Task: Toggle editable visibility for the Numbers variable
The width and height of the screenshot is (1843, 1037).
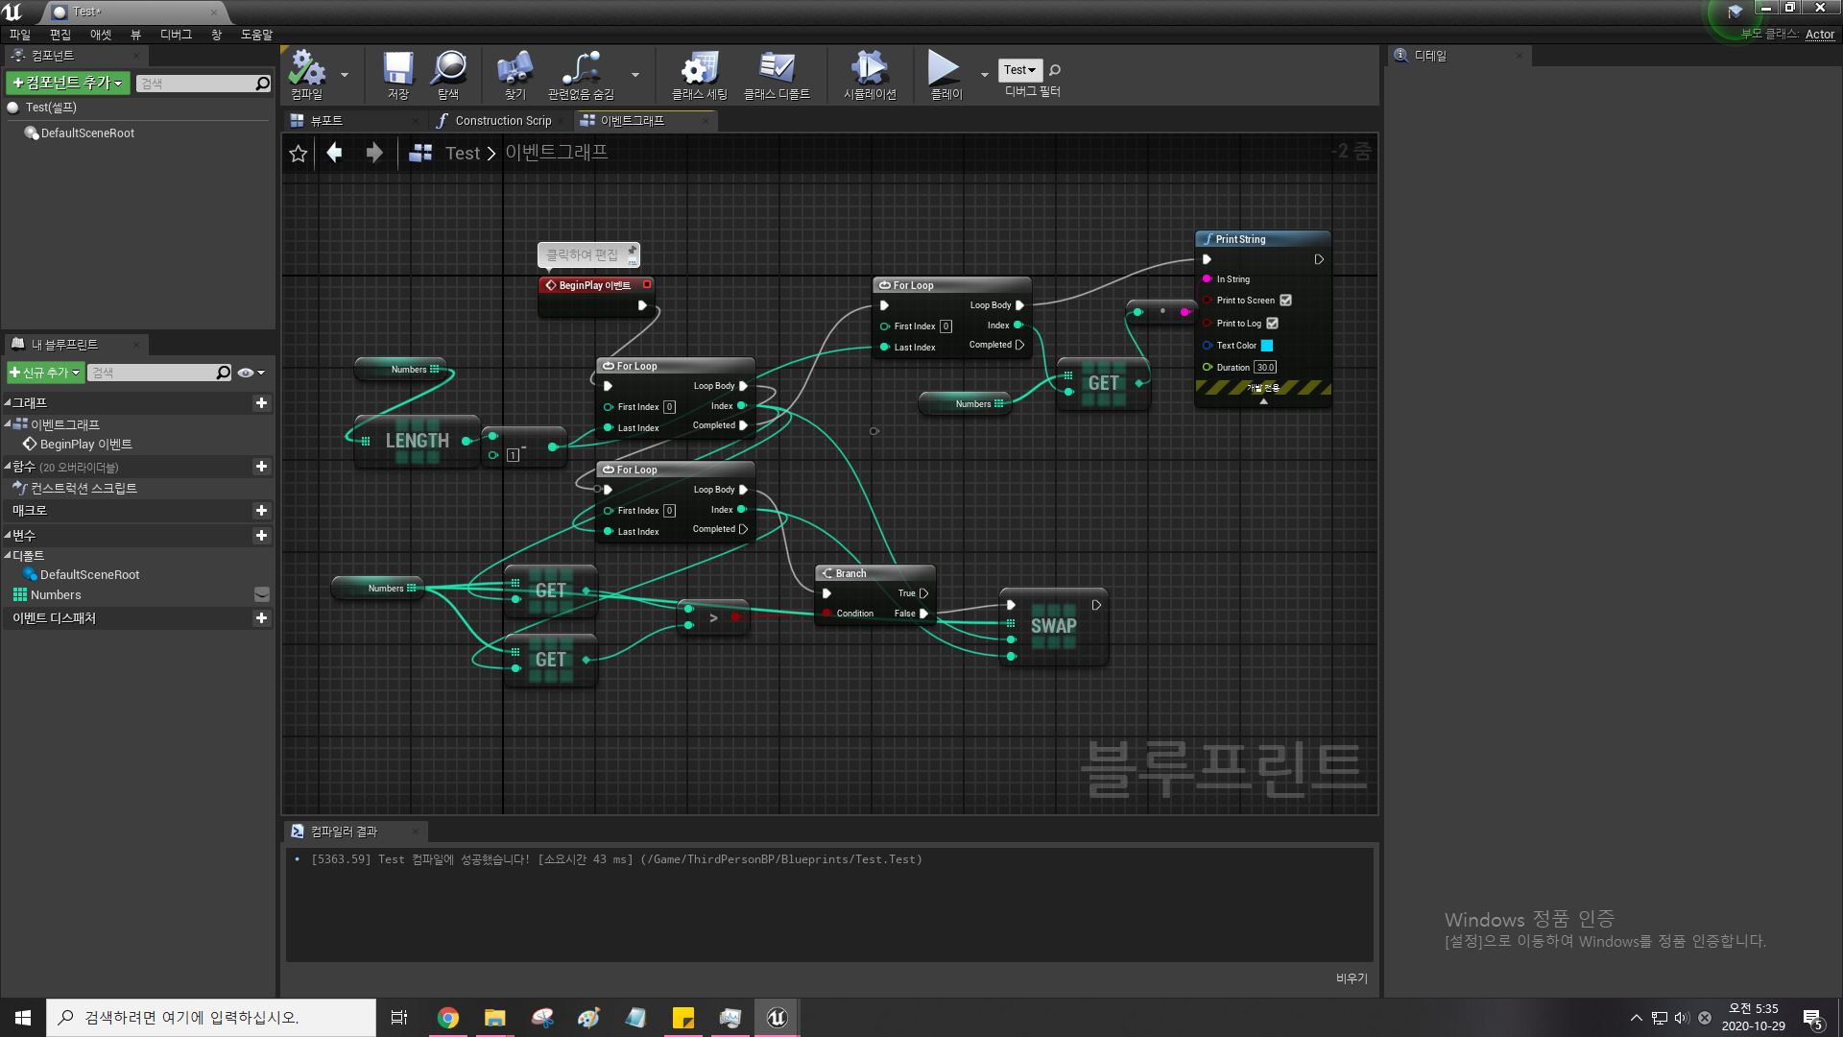Action: tap(261, 594)
